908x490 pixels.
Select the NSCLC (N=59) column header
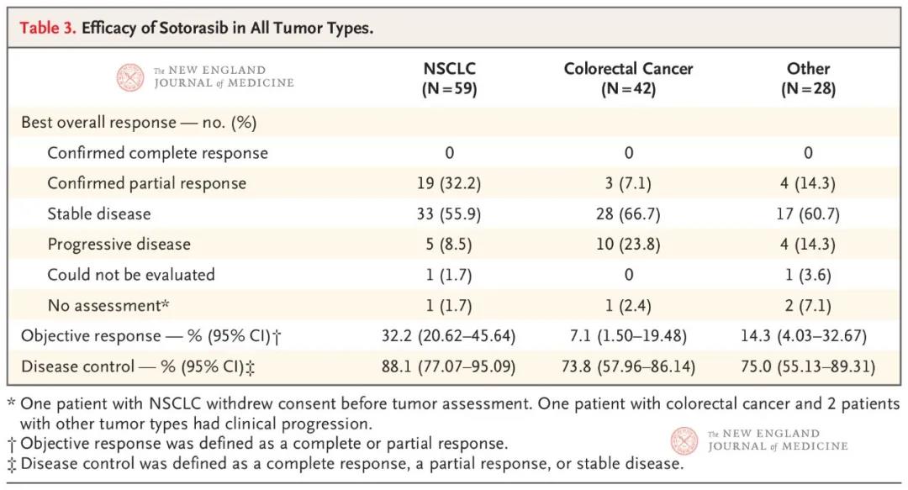449,79
